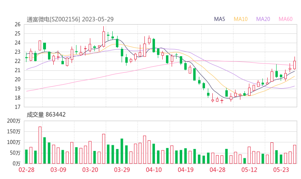Click the 50万 volume axis label

[x=15, y=153]
